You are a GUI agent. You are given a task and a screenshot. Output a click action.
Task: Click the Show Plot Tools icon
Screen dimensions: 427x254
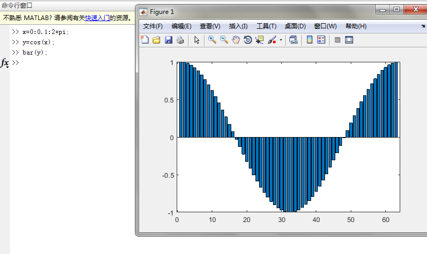click(x=349, y=40)
